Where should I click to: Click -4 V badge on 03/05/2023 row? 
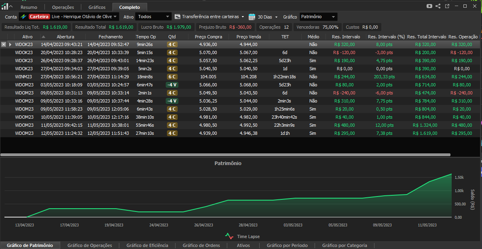click(171, 85)
